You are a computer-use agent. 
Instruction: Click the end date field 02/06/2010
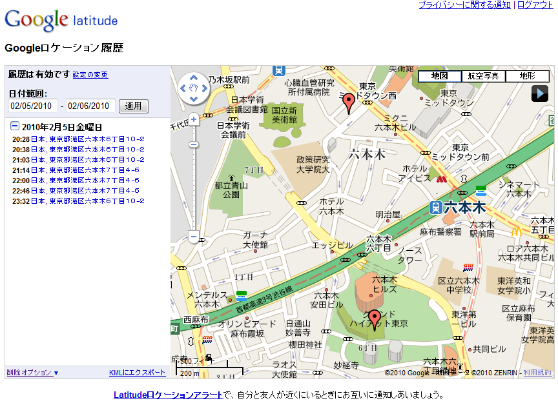[x=90, y=106]
